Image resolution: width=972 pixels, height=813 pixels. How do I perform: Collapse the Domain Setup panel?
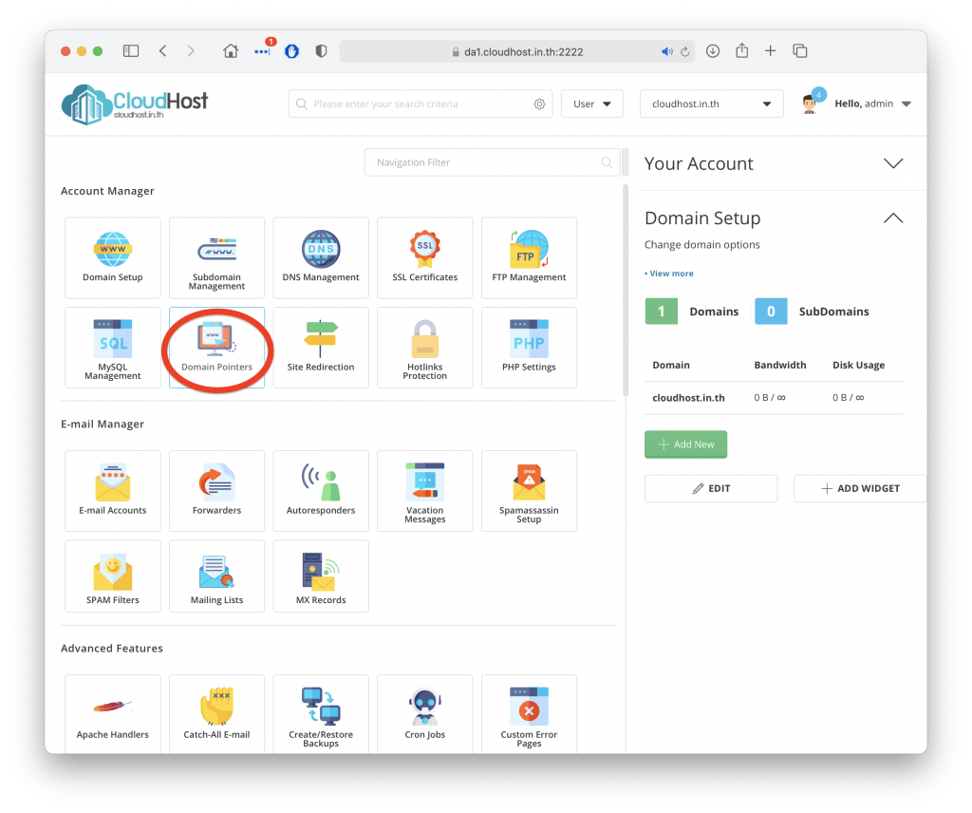click(x=892, y=218)
